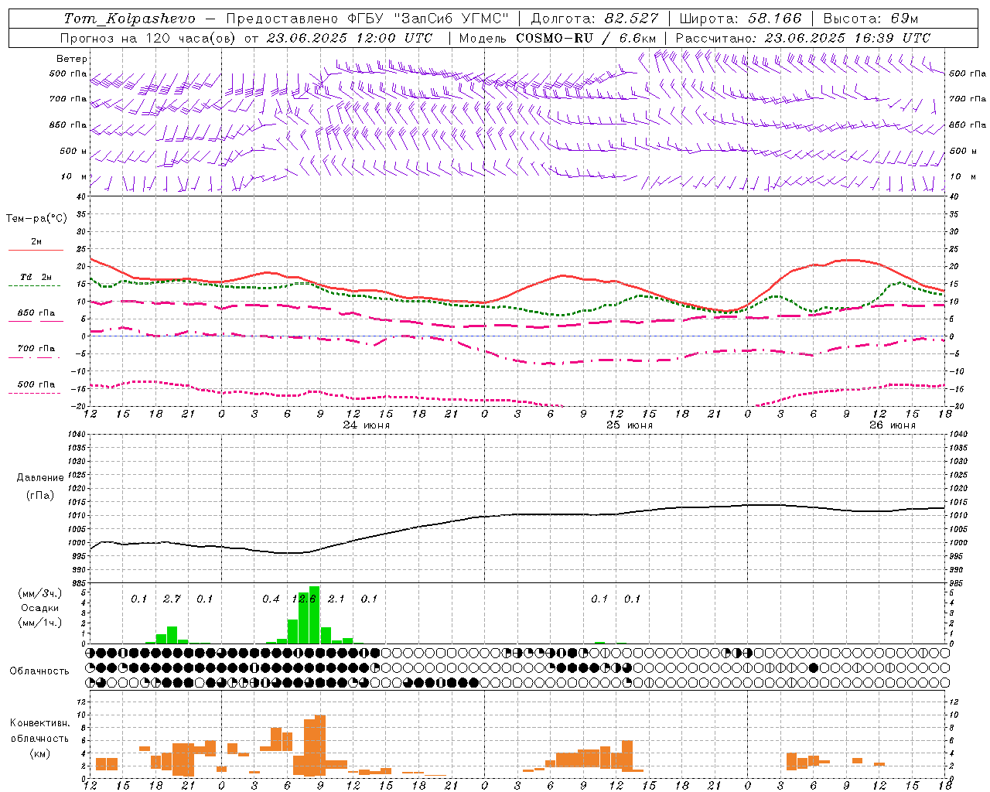
Task: Click the Облачность cloud cover label
Action: click(x=39, y=671)
